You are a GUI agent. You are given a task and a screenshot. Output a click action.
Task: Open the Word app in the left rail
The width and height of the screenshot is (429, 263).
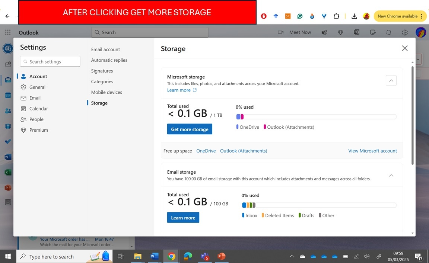pyautogui.click(x=8, y=157)
